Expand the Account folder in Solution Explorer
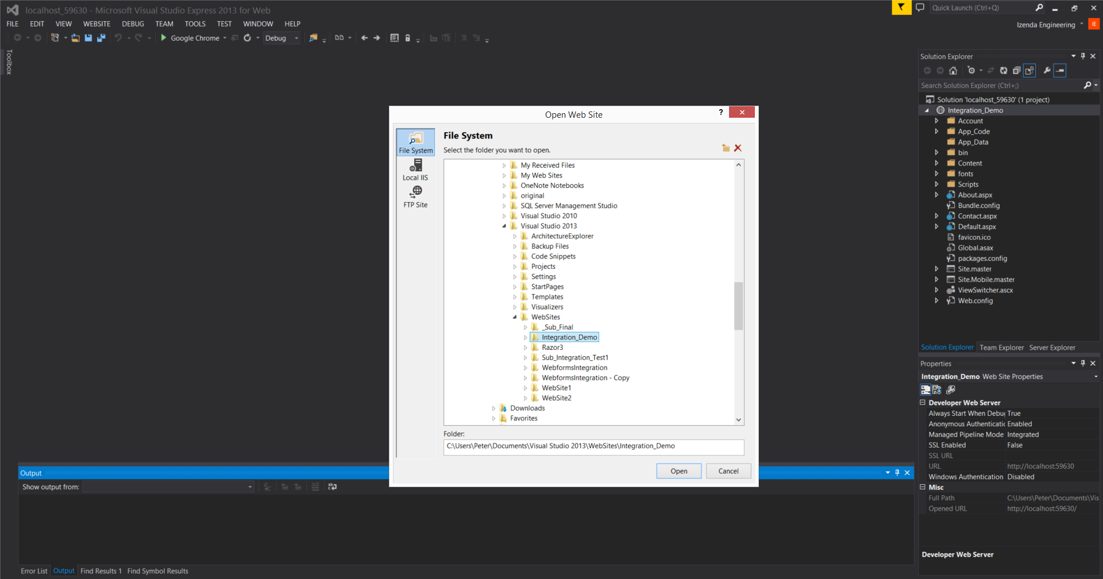The image size is (1103, 579). pyautogui.click(x=936, y=121)
